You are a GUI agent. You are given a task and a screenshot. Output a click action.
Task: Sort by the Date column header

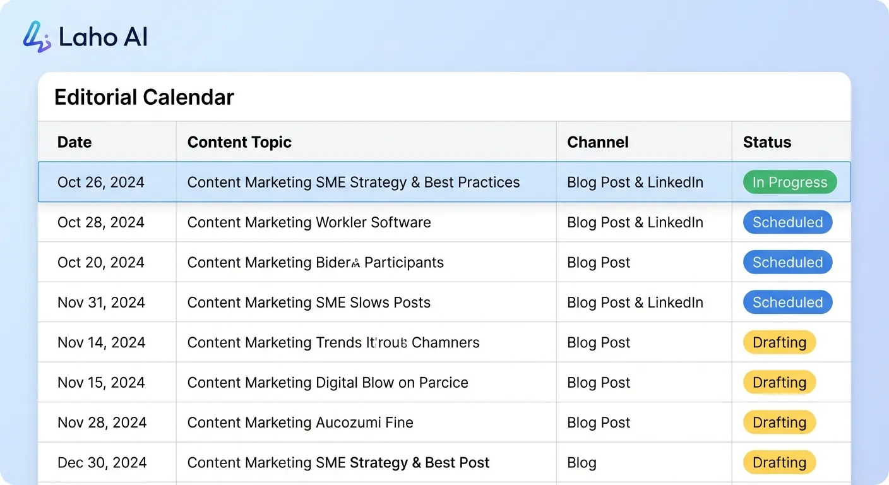coord(74,142)
